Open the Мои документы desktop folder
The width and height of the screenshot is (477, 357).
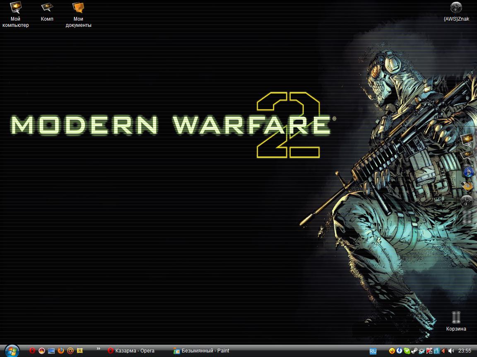pos(79,14)
